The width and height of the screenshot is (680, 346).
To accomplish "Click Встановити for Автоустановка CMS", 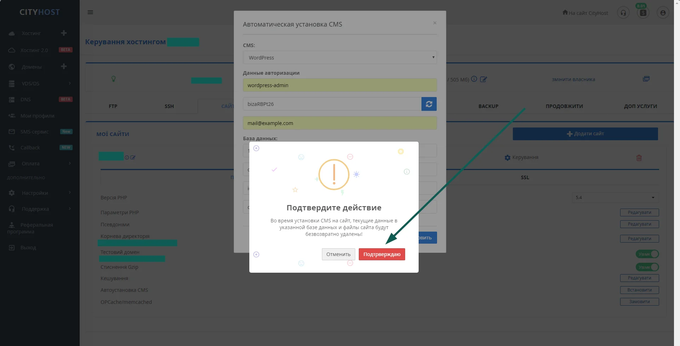I will 639,290.
